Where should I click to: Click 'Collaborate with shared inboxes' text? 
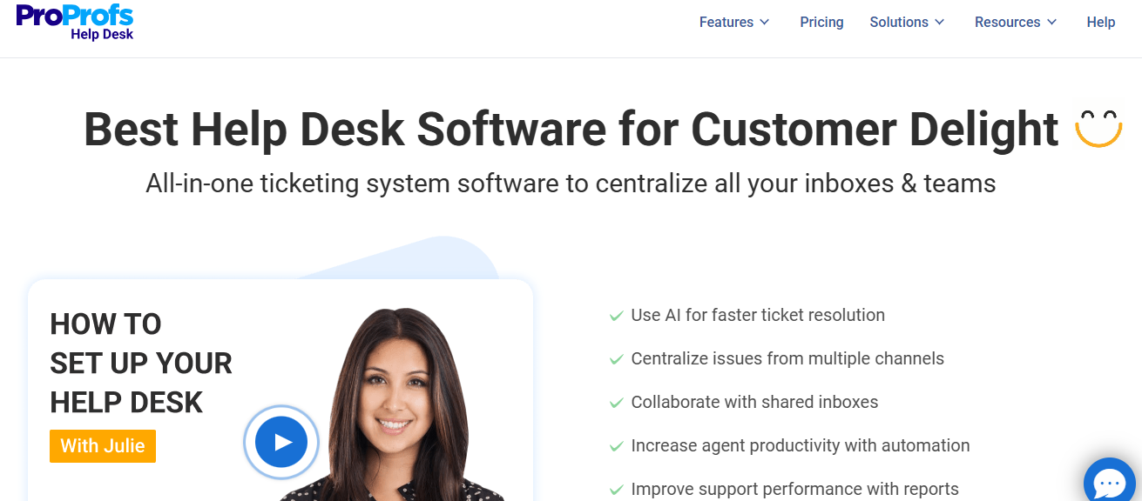pos(754,402)
